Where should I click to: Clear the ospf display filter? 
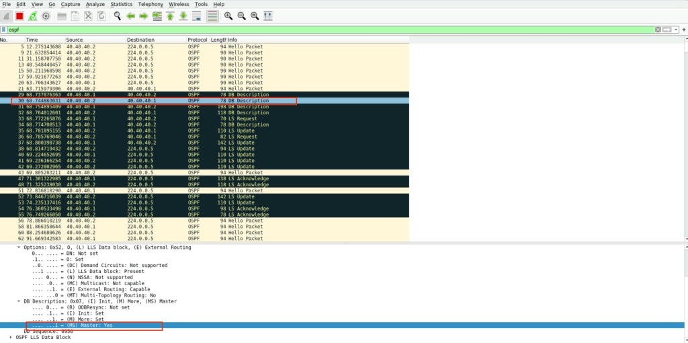658,30
